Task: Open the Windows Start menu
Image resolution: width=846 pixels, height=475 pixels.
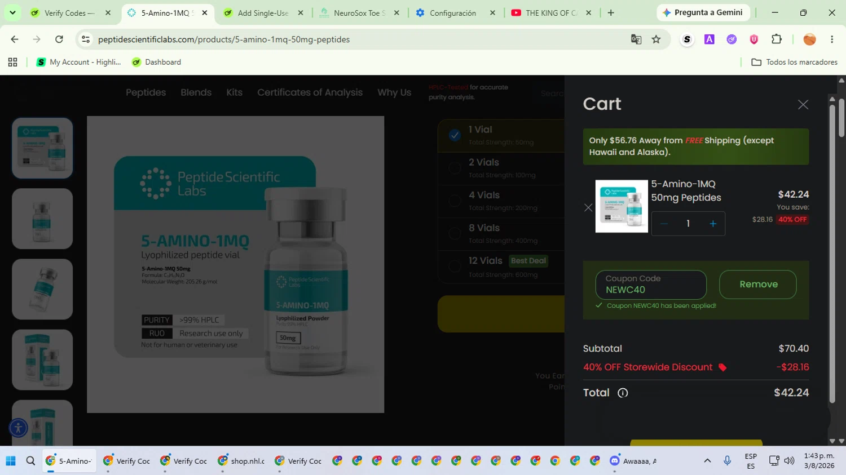Action: 11,461
